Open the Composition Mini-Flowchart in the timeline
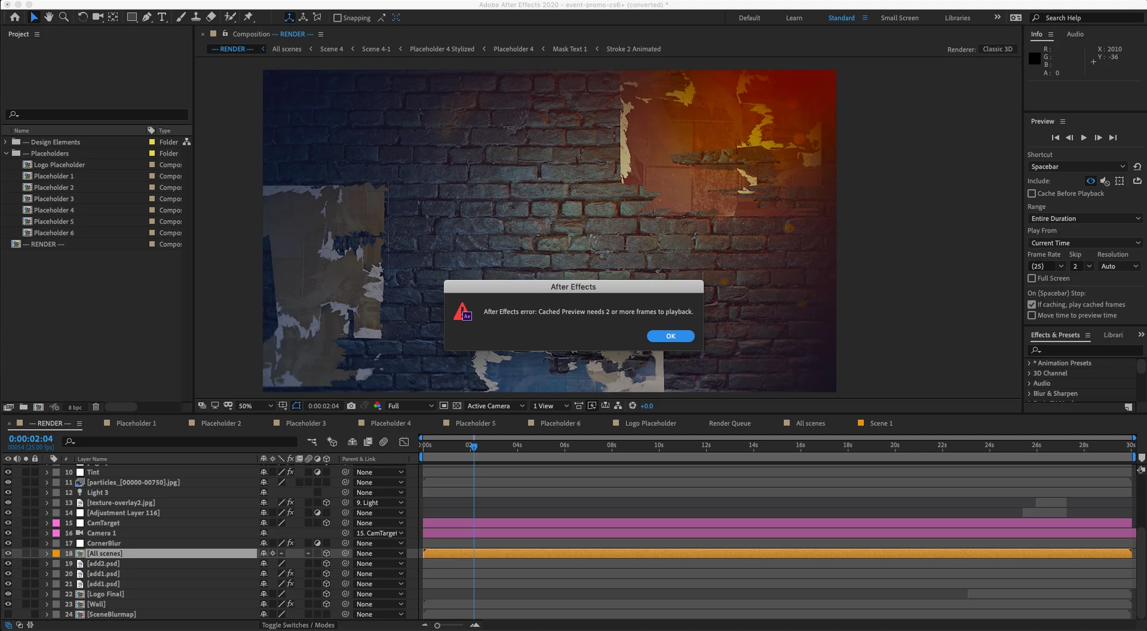Image resolution: width=1147 pixels, height=631 pixels. click(x=312, y=442)
